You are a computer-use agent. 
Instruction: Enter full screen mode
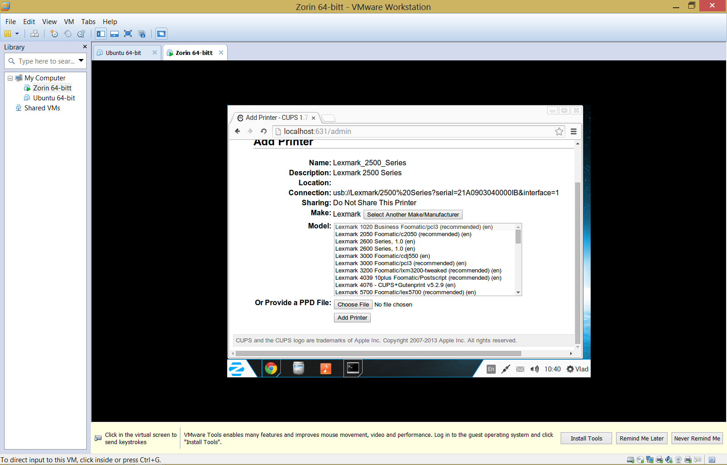click(x=128, y=34)
